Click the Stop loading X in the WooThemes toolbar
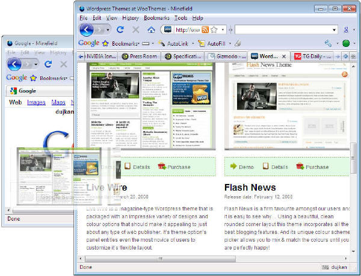 tap(135, 29)
